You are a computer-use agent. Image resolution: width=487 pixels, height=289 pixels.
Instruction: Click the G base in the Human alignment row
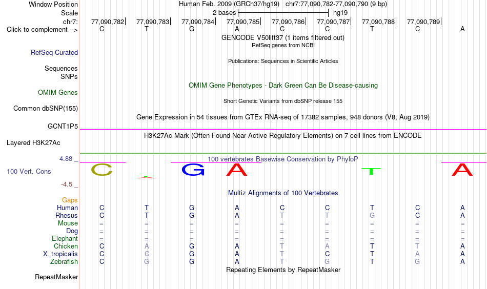[x=192, y=208]
